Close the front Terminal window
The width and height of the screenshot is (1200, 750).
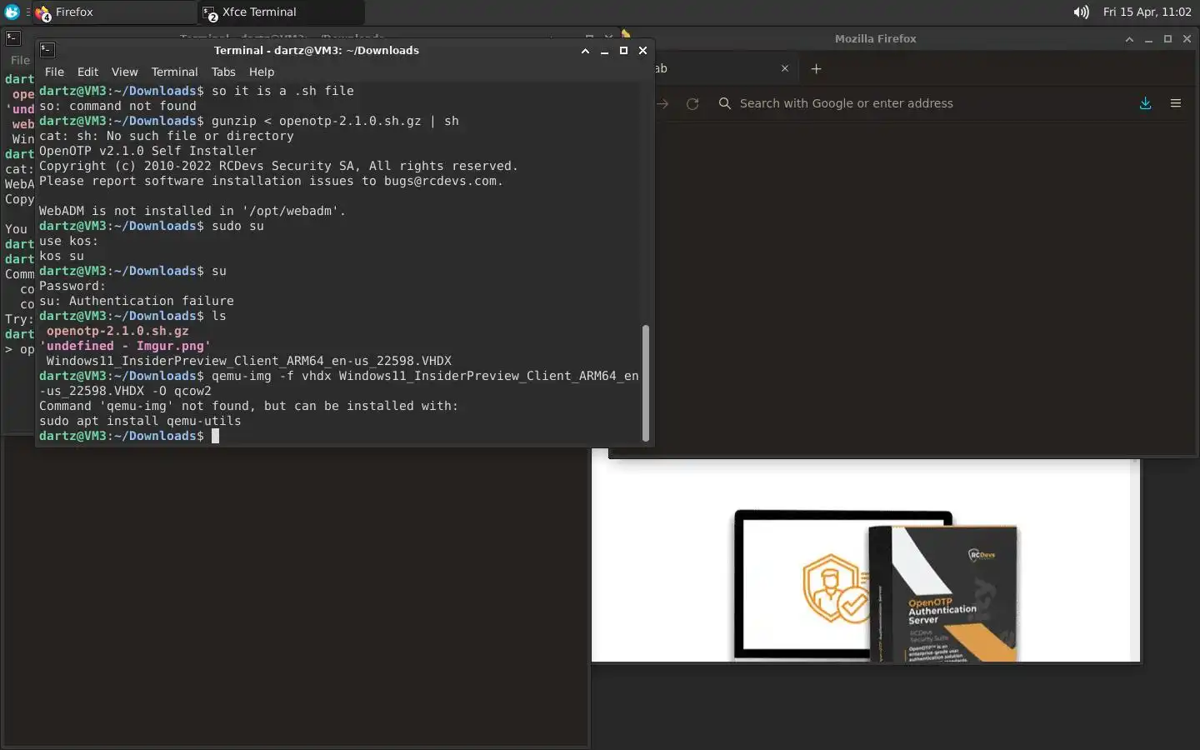point(642,51)
